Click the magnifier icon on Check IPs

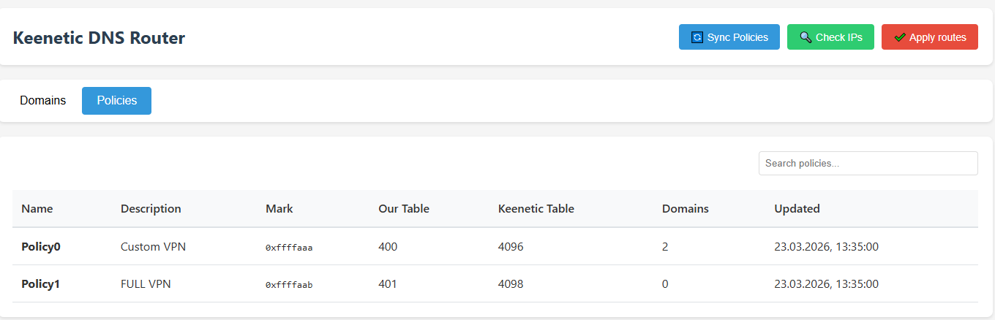(806, 37)
